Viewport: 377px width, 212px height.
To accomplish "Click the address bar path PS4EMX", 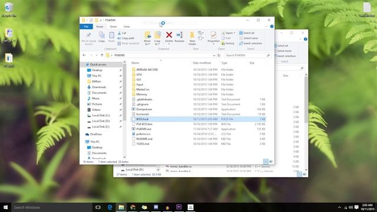I will tap(120, 55).
